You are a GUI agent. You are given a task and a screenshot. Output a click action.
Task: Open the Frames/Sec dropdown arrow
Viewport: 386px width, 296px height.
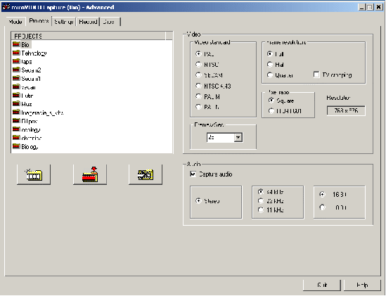click(238, 137)
